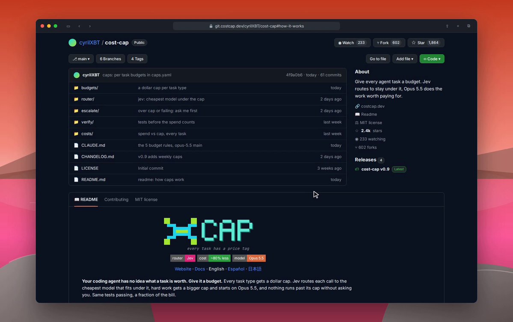513x322 pixels.
Task: Watch the cost-cap repository
Action: [x=353, y=42]
